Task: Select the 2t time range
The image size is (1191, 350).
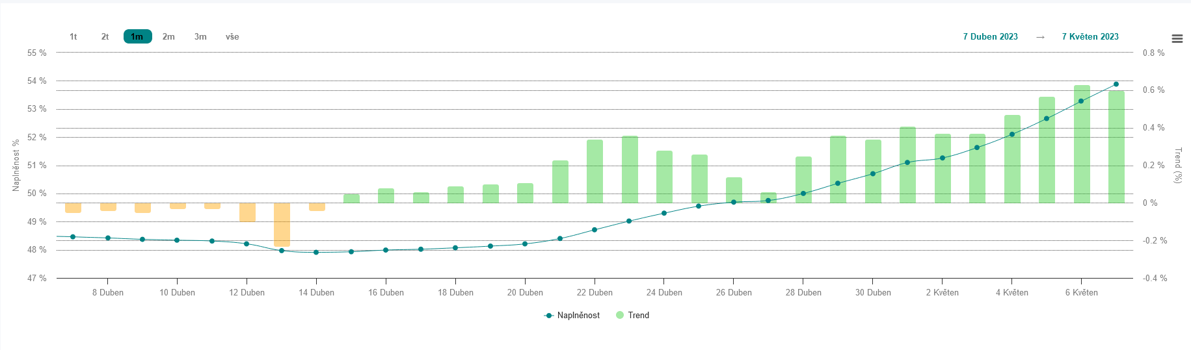Action: pos(105,37)
